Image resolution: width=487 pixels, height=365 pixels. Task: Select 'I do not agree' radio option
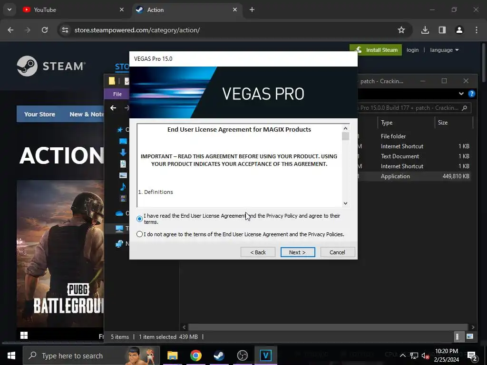pyautogui.click(x=139, y=234)
